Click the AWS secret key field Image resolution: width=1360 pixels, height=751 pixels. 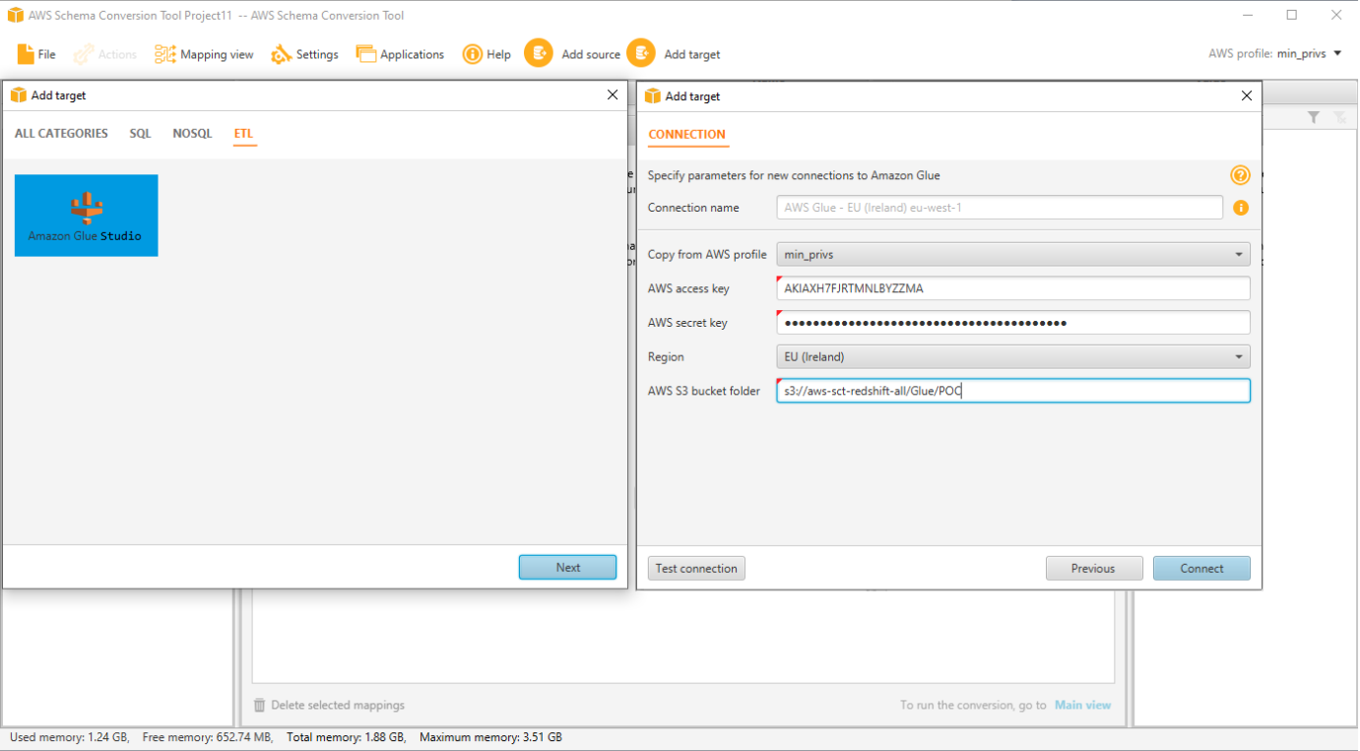click(x=1012, y=322)
